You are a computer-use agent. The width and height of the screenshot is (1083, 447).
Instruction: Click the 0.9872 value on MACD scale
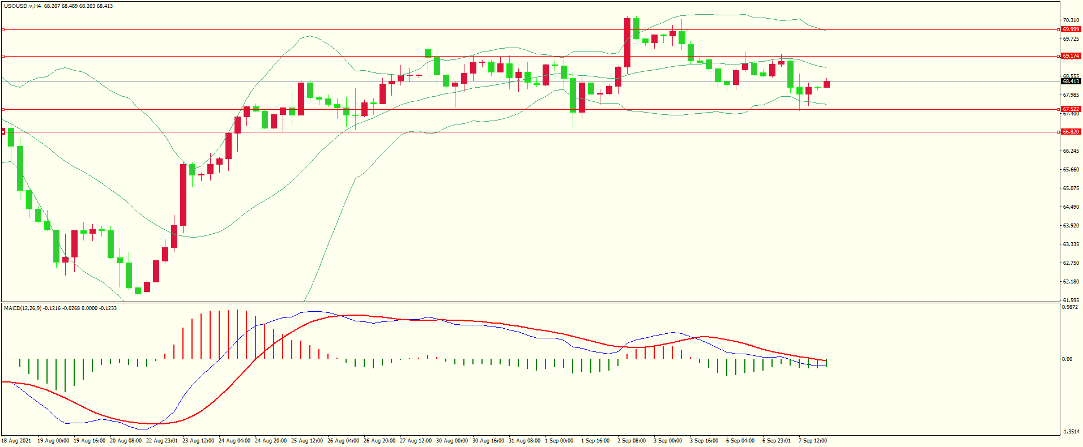1069,307
